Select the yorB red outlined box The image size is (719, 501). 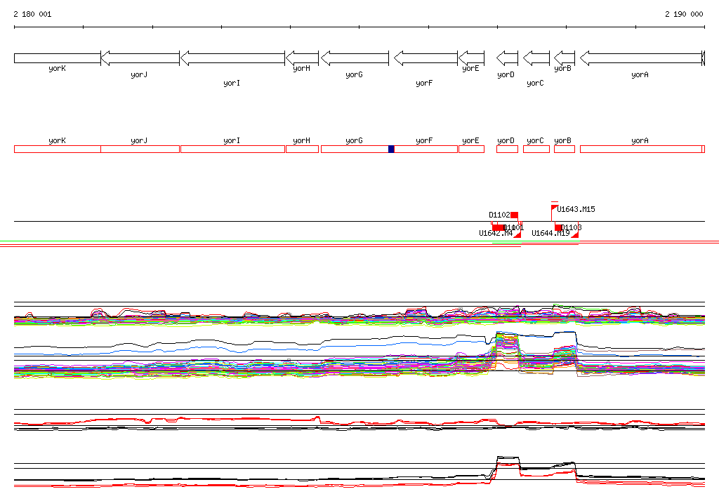click(x=565, y=149)
